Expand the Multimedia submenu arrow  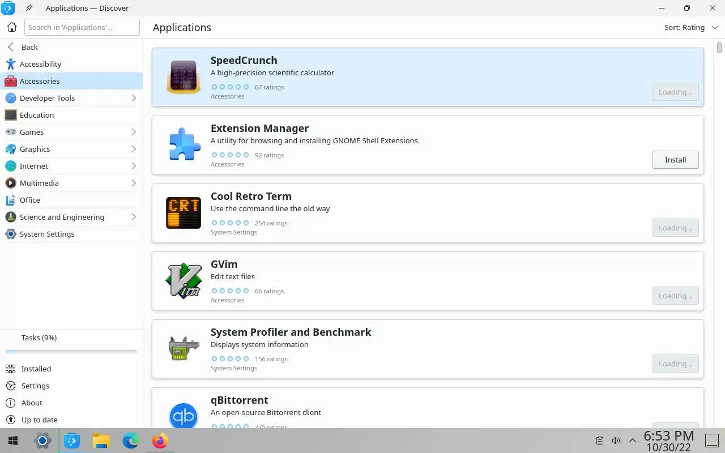coord(134,183)
